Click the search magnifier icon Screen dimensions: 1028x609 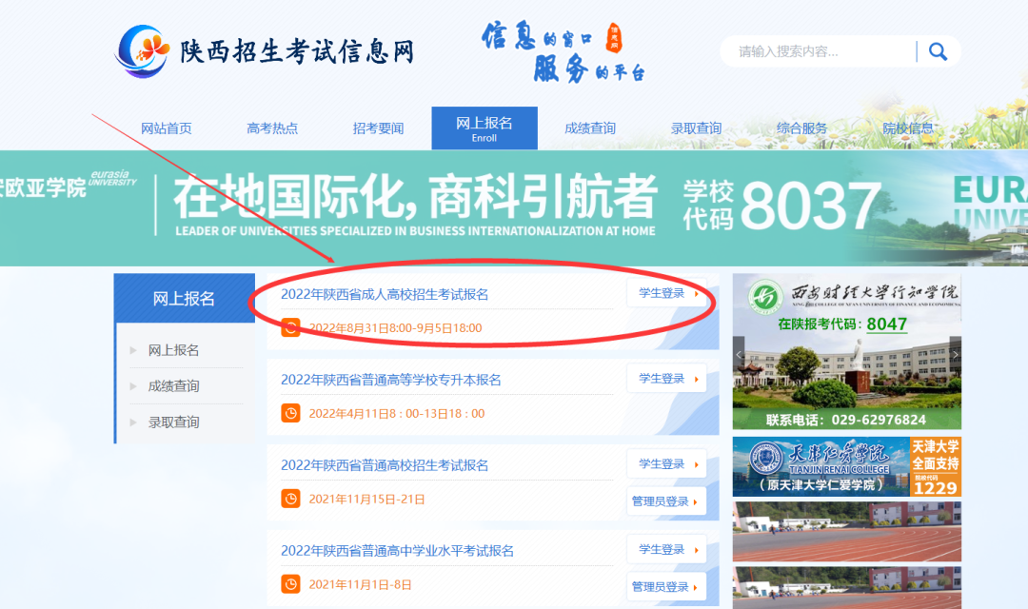coord(938,50)
